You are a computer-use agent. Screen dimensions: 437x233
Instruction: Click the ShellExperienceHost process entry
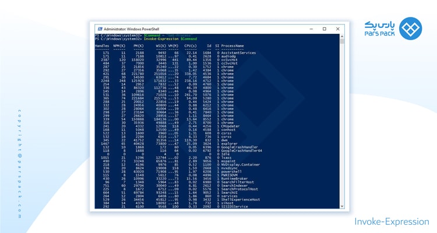click(241, 199)
